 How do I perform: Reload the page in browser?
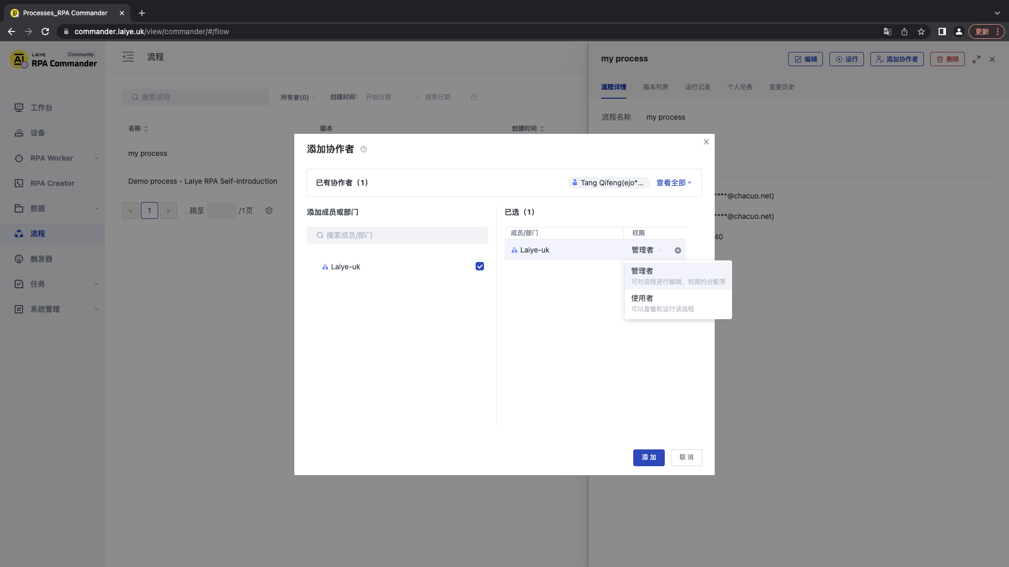tap(45, 31)
